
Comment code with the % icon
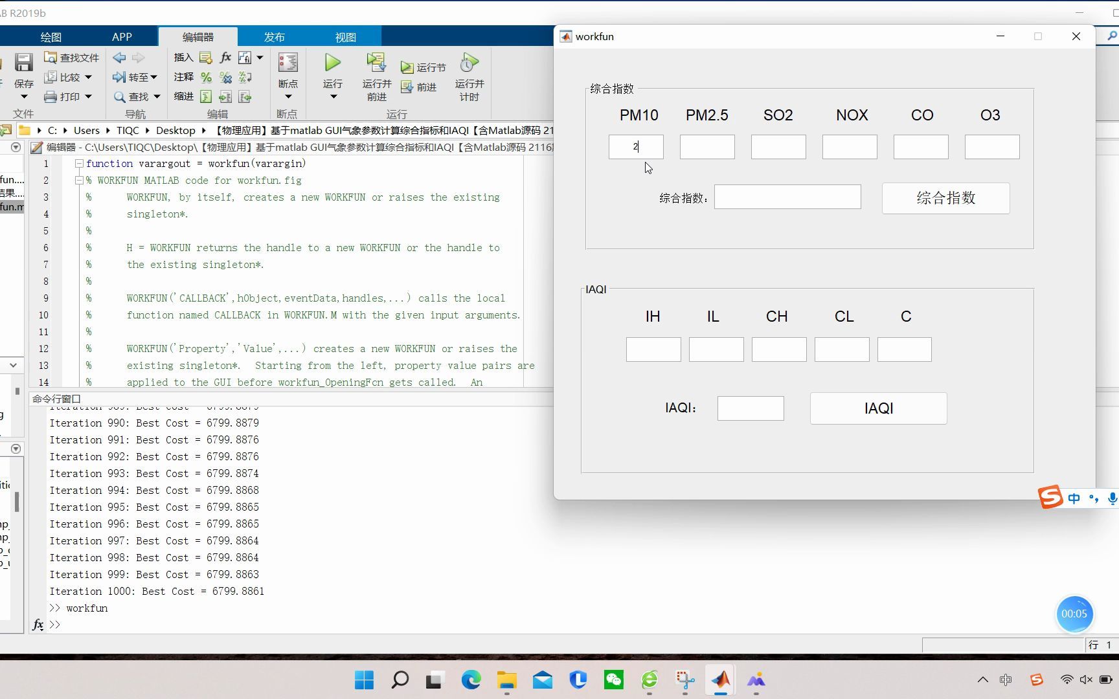(x=206, y=77)
